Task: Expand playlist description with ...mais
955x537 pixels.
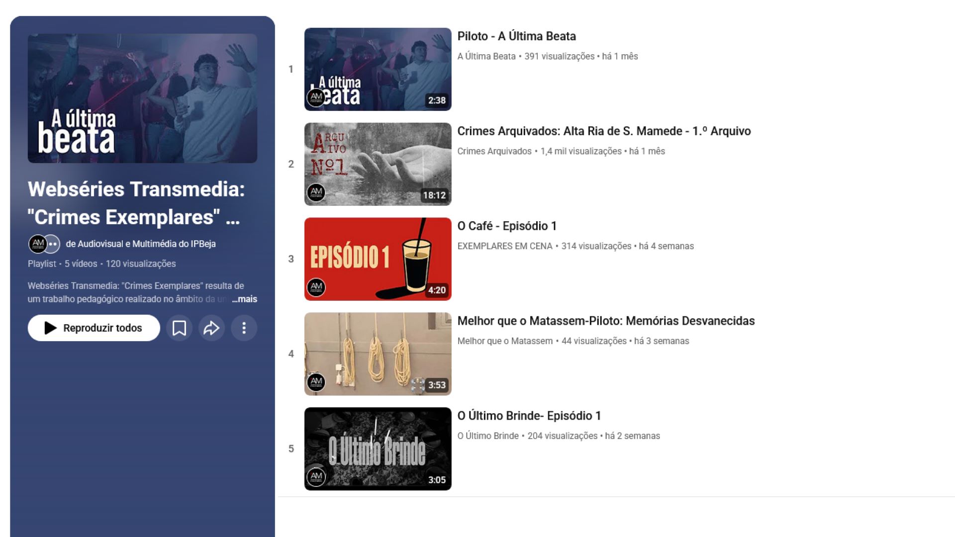Action: point(245,299)
